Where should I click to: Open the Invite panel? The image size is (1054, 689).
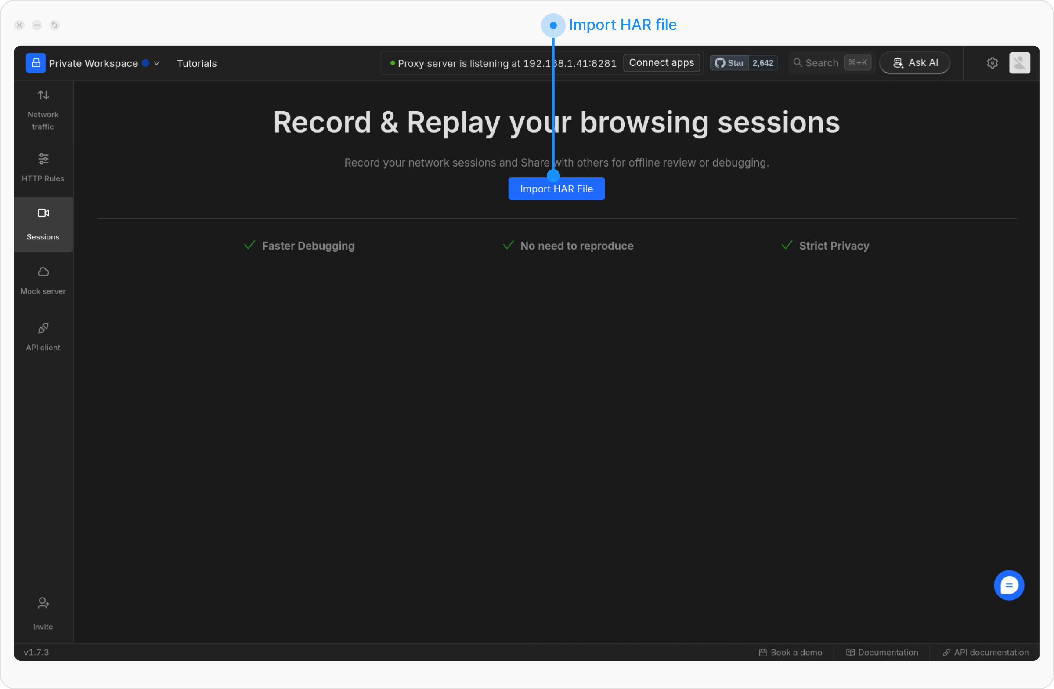coord(43,613)
